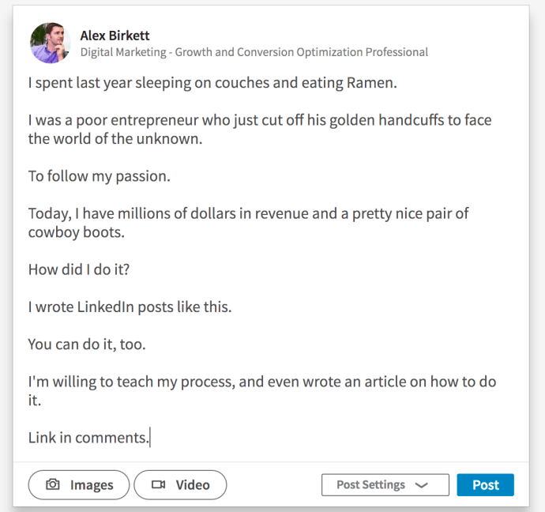Click the Digital Marketing headline text

click(254, 52)
